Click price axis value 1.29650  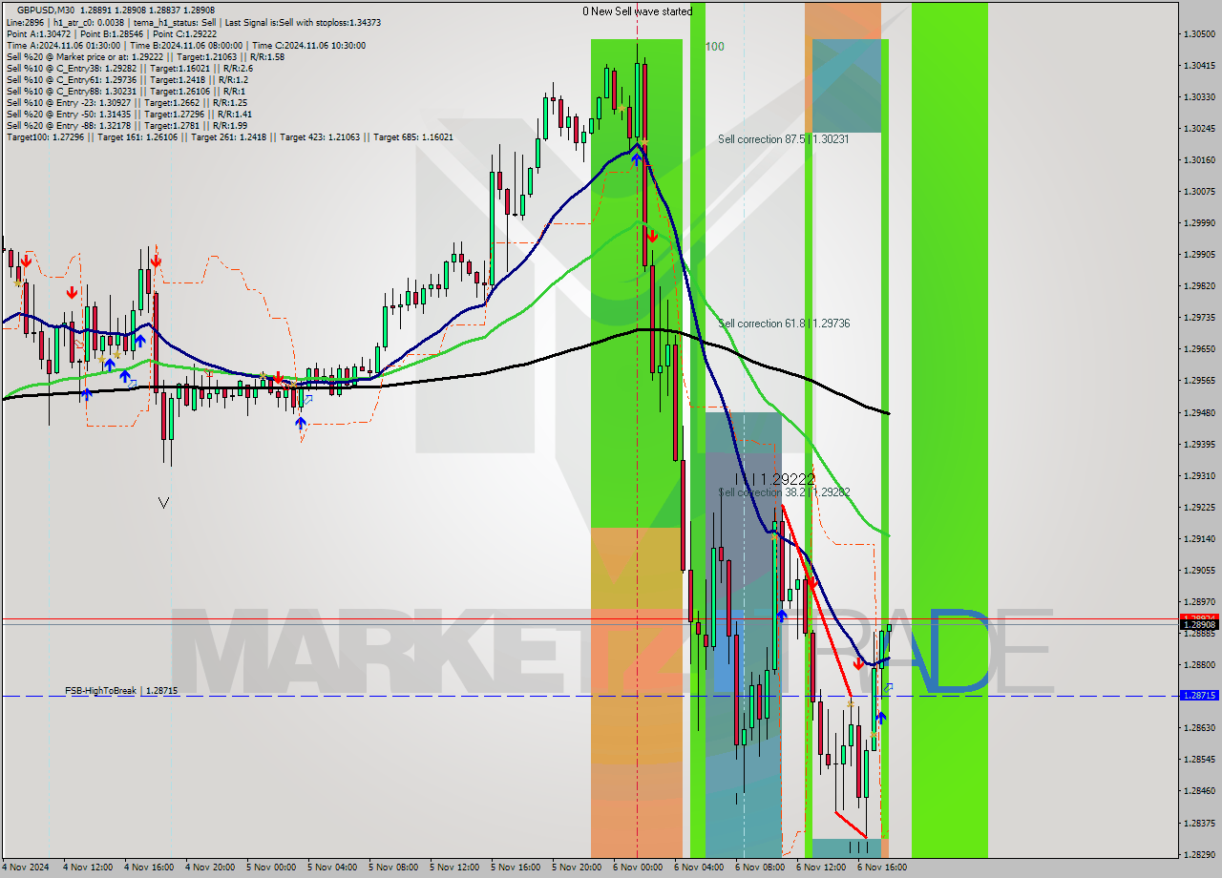point(1199,348)
